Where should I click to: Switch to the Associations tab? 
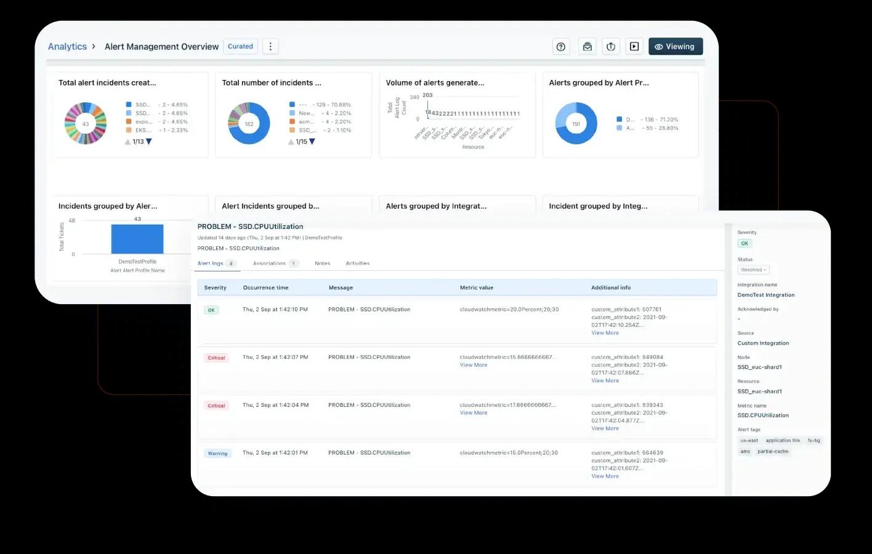click(x=270, y=263)
